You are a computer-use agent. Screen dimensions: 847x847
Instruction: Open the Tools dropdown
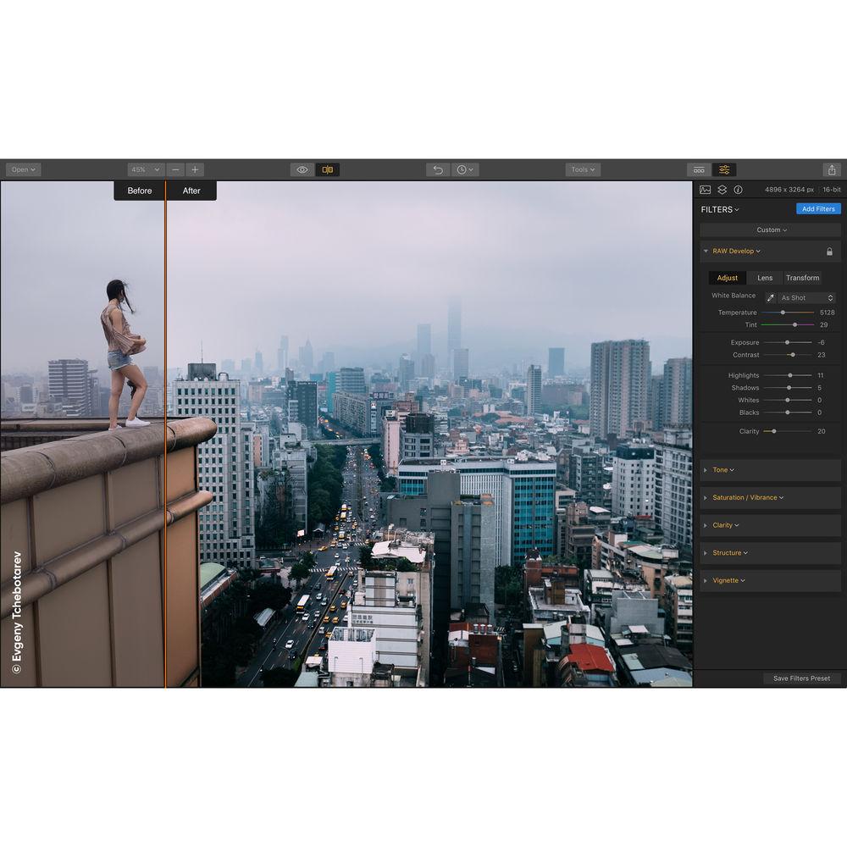pos(582,169)
